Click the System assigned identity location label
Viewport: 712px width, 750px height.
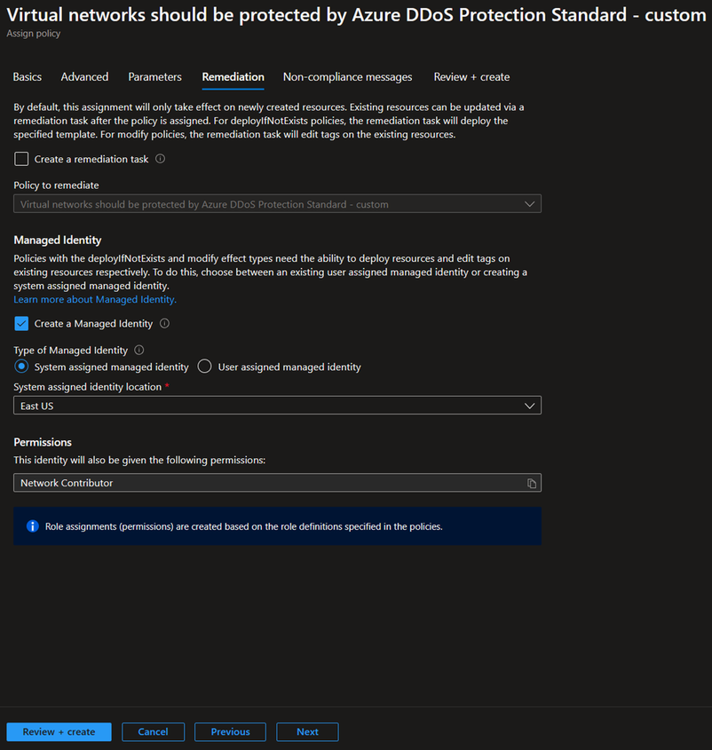88,387
